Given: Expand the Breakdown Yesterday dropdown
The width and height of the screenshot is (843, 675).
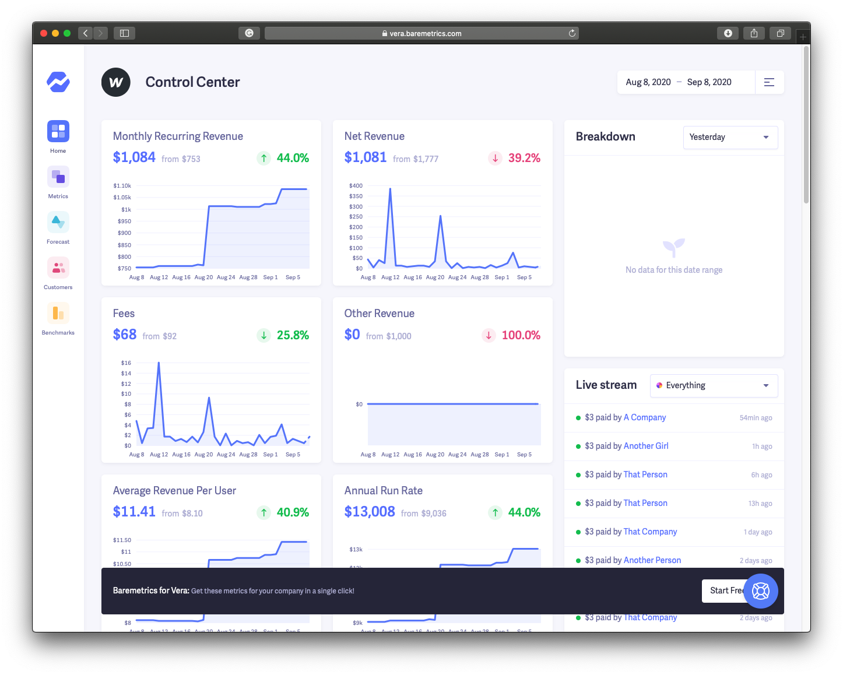Looking at the screenshot, I should click(x=730, y=138).
